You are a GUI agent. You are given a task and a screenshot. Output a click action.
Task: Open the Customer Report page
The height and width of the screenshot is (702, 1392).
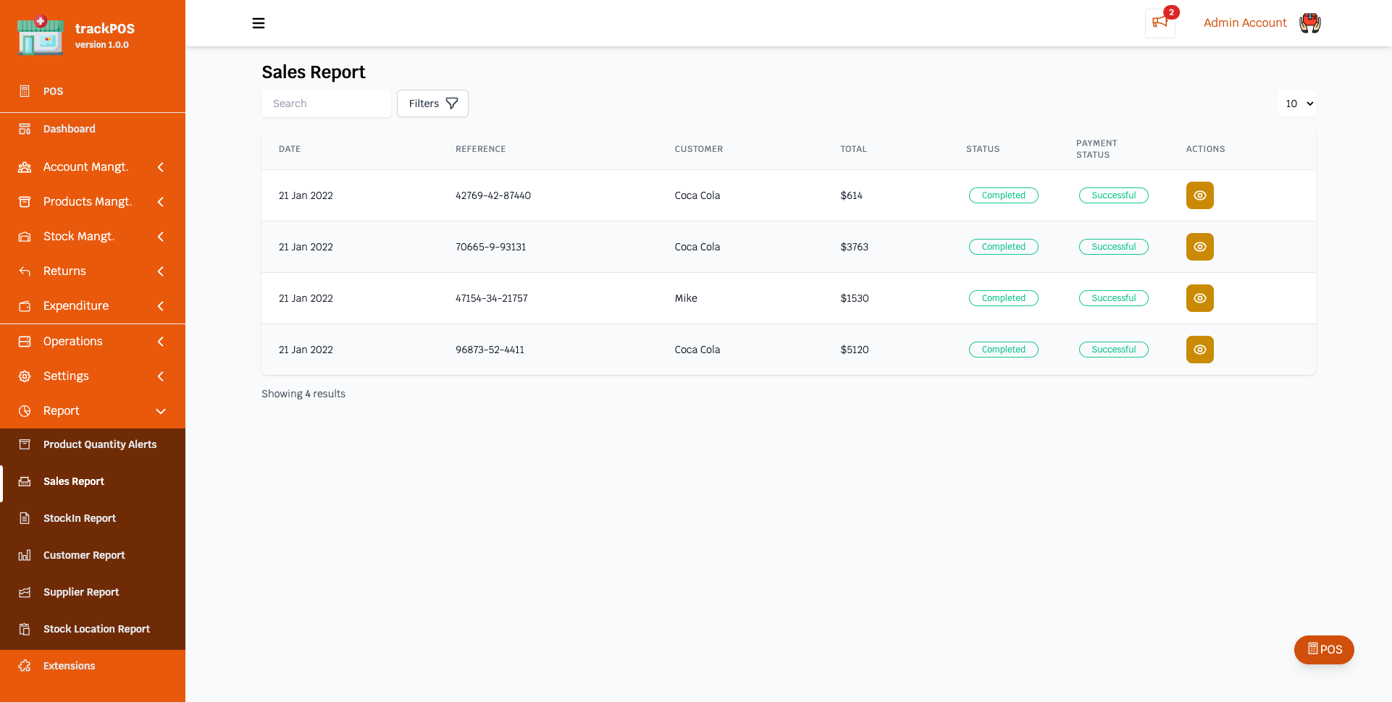(84, 555)
